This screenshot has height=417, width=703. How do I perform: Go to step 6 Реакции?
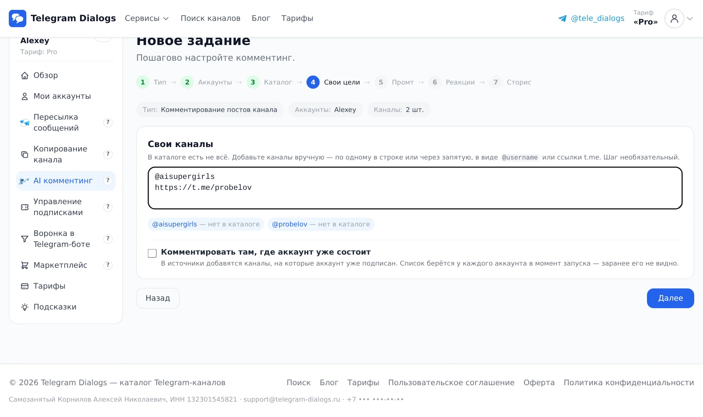pyautogui.click(x=451, y=82)
